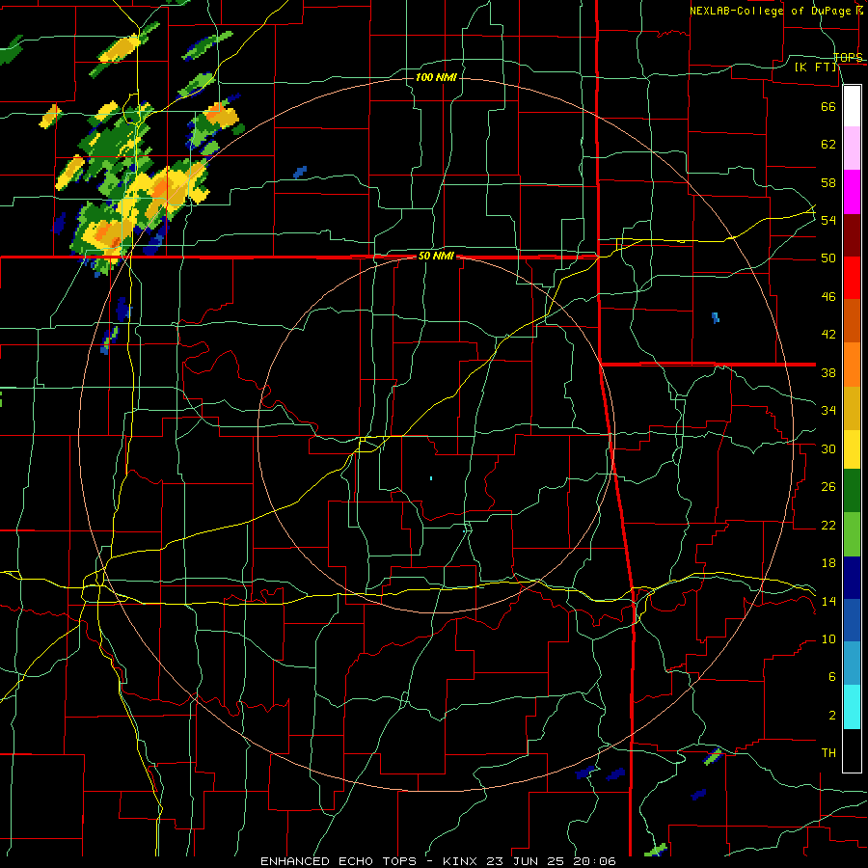Click the white 66K ft legend swatch

[852, 106]
